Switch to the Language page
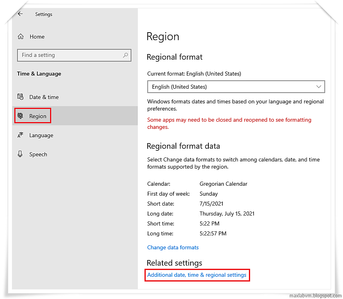Viewport: 343px width, 299px height. coord(75,135)
